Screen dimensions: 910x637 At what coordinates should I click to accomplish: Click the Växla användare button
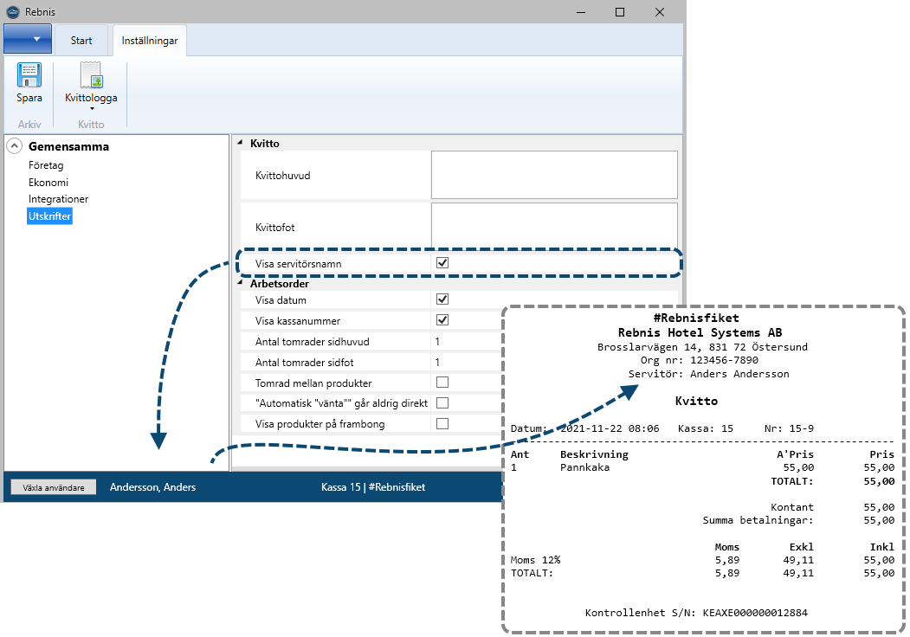(54, 487)
